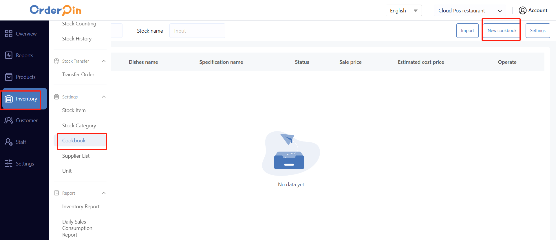Click the OrderPin logo
Image resolution: width=556 pixels, height=240 pixels.
tap(56, 10)
